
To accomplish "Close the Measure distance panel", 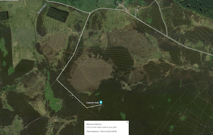I will click(x=127, y=122).
